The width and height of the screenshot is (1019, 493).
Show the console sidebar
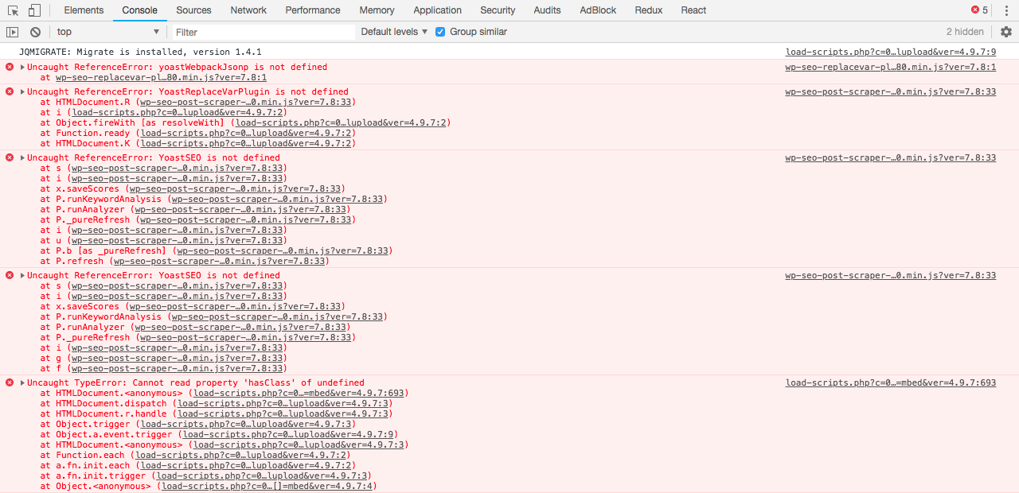click(12, 31)
